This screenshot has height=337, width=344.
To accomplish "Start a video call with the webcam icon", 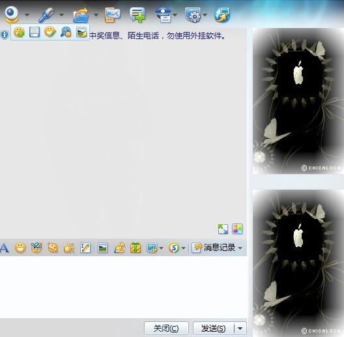I will 12,14.
